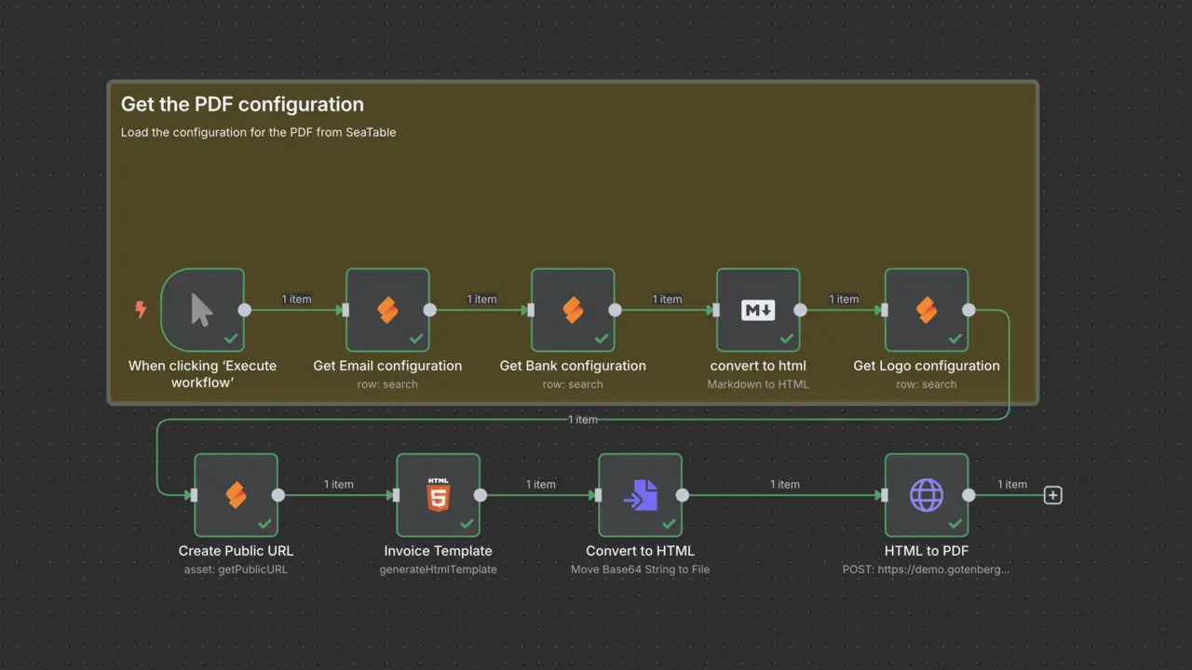Click input connector of Create Public URL
This screenshot has width=1192, height=670.
pyautogui.click(x=194, y=495)
